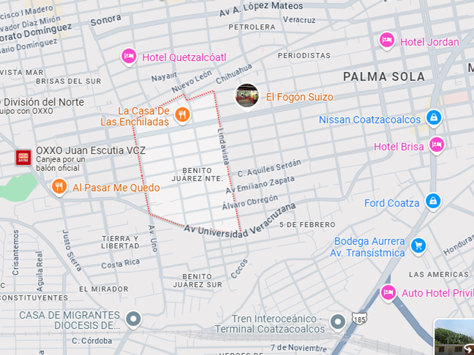
Task: Select Bodega Aurrera shopping cart icon
Action: click(419, 246)
